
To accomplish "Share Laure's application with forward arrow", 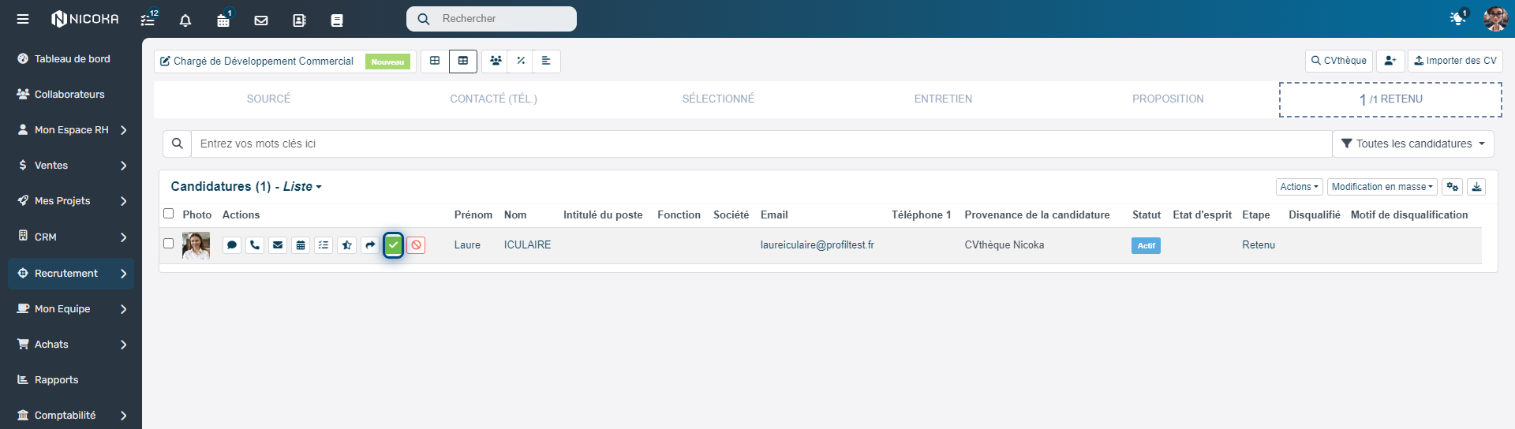I will click(370, 245).
